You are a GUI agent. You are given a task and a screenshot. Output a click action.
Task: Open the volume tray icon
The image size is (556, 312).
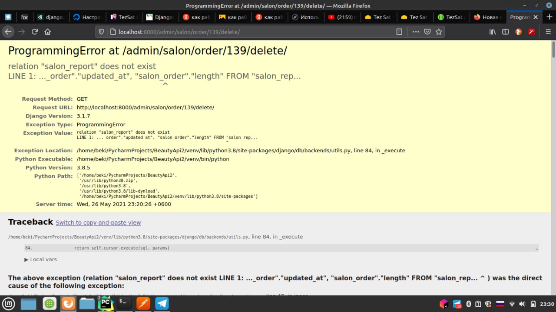(x=522, y=304)
